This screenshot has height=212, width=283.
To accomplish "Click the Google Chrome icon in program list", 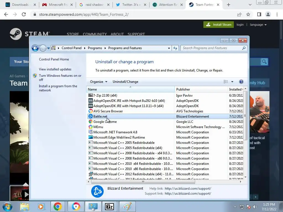I will (x=91, y=121).
